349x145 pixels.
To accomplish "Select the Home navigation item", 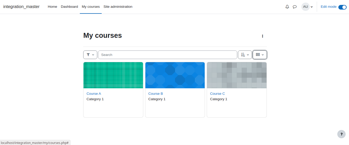I will (x=52, y=7).
